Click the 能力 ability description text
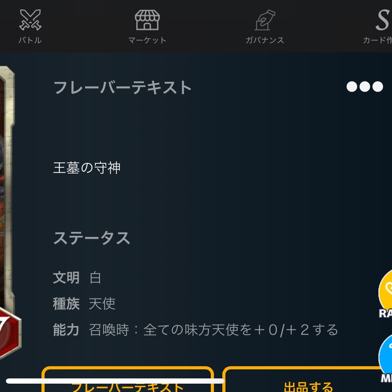Screen dimensions: 392x392 coord(214,330)
